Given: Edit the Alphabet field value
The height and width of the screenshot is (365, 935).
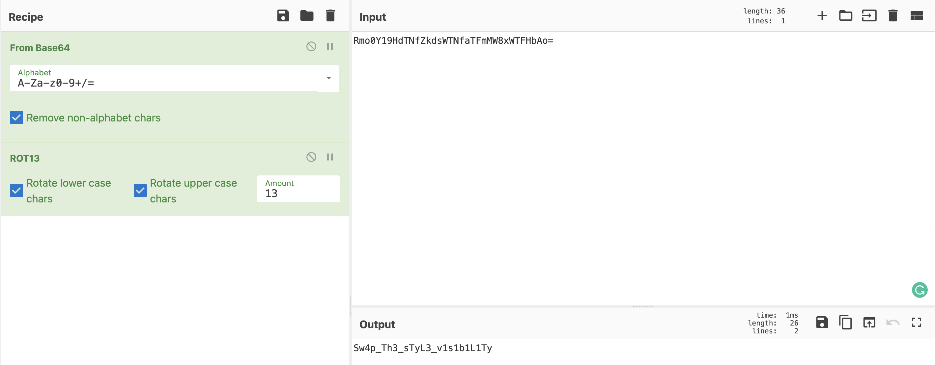Looking at the screenshot, I should (163, 78).
